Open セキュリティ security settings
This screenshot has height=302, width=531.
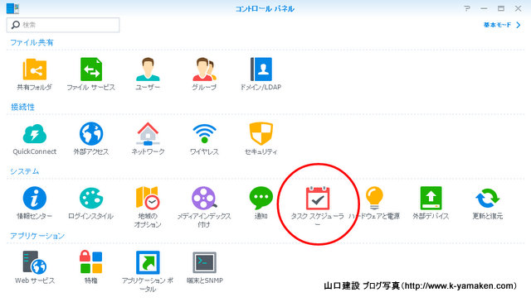tap(261, 134)
